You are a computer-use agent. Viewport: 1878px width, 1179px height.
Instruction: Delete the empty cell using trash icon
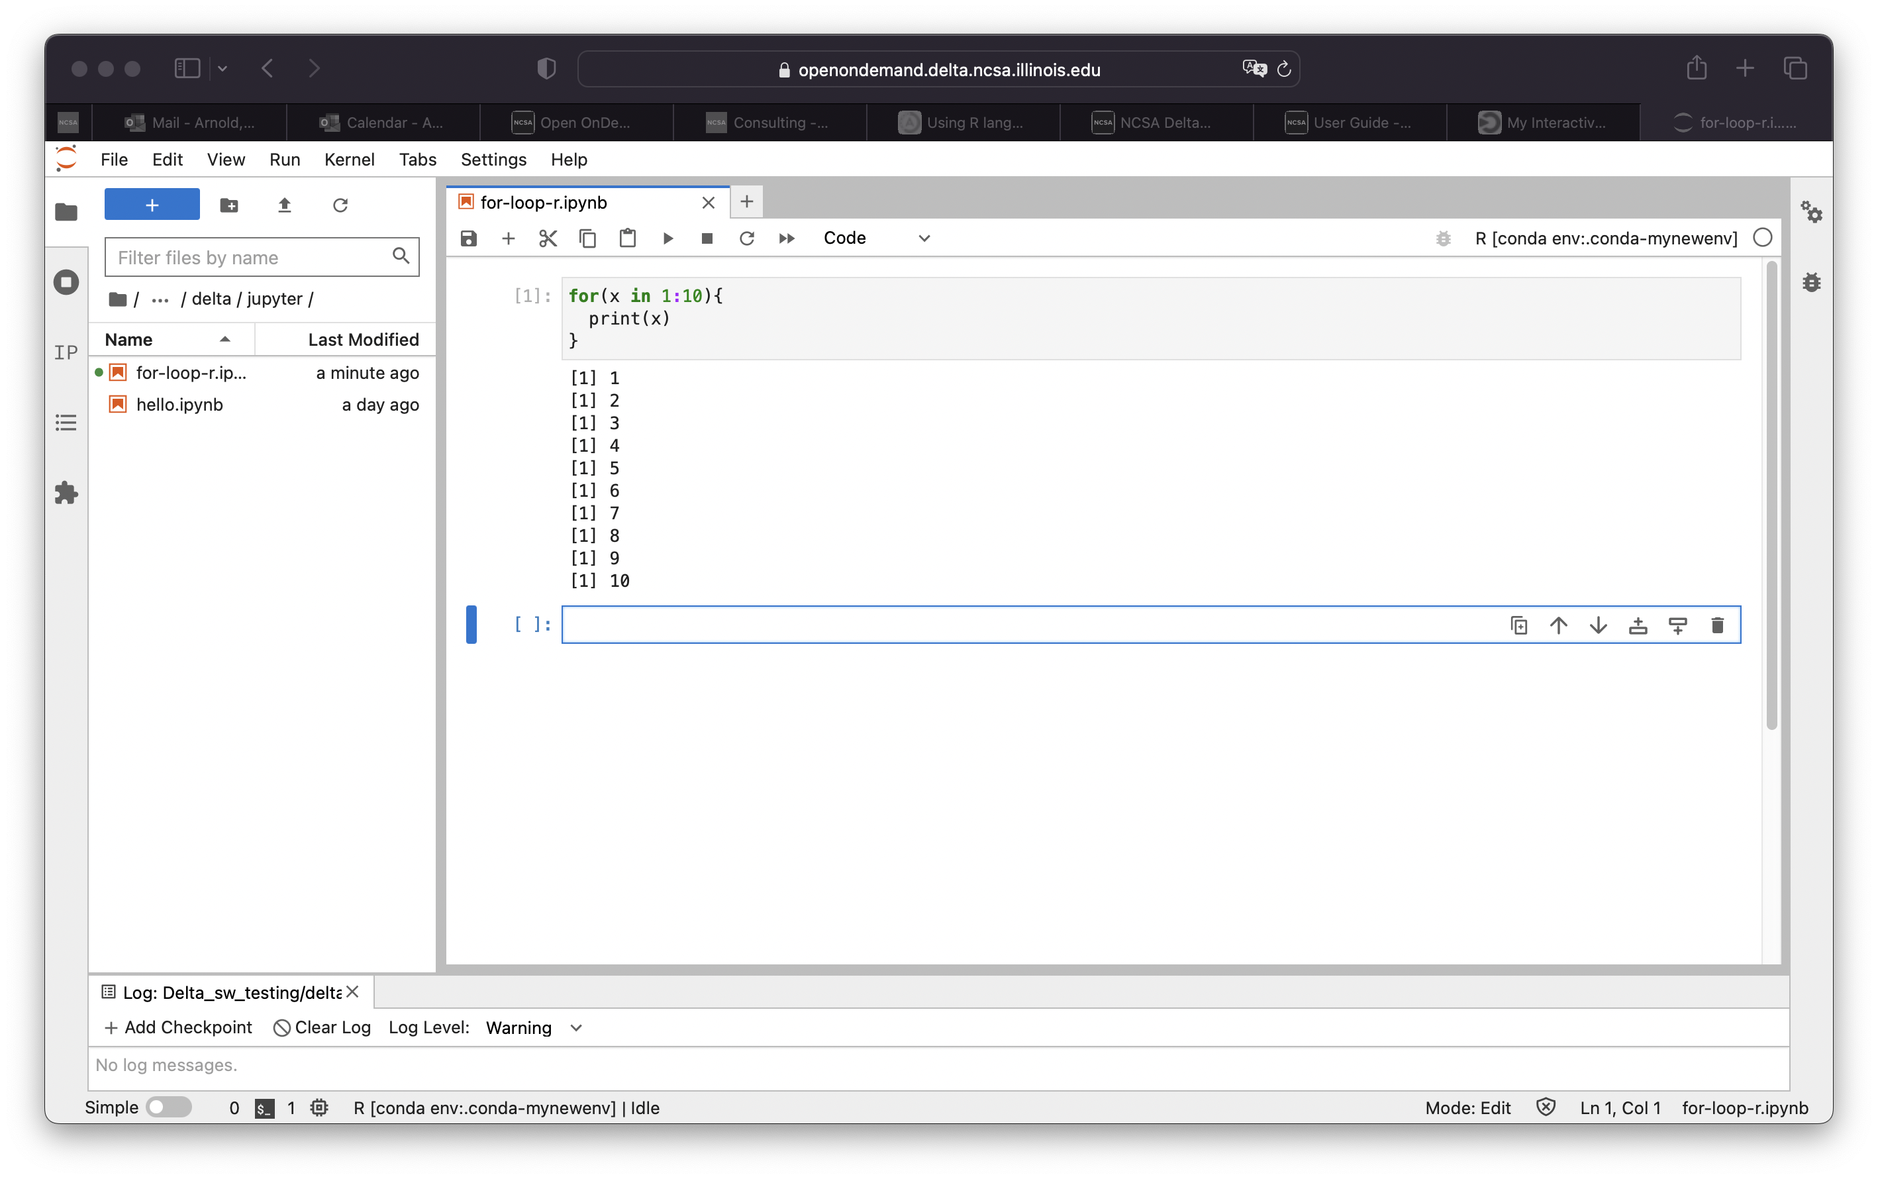[1718, 625]
